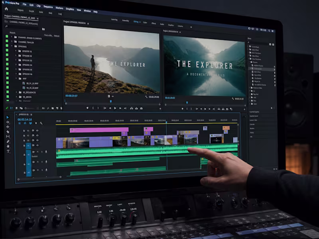The height and width of the screenshot is (239, 319).
Task: Select the Ripple Edit tool
Action: [x=8, y=127]
